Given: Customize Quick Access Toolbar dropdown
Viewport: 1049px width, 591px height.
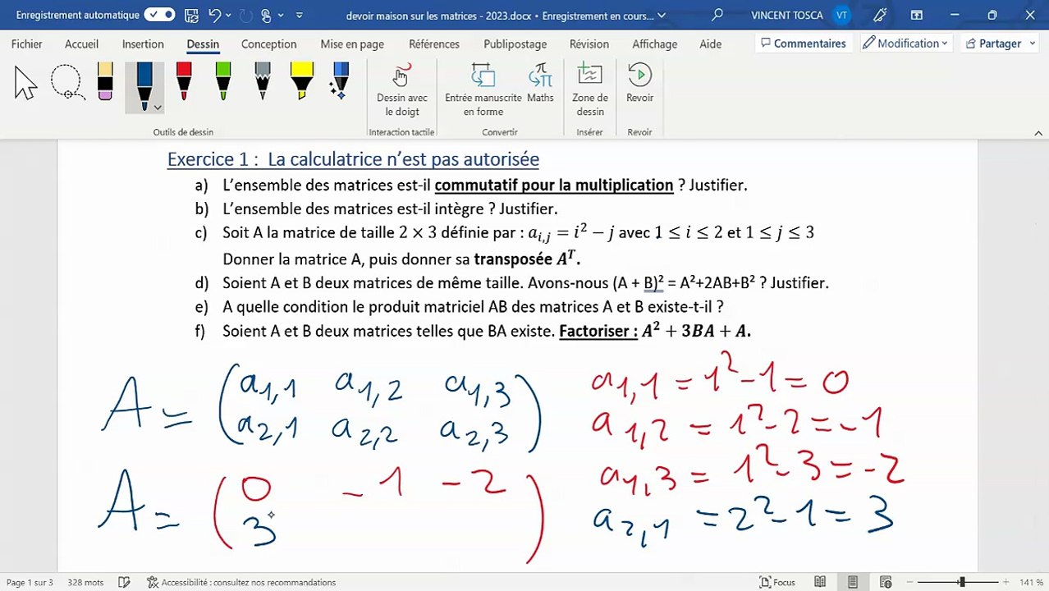Looking at the screenshot, I should click(299, 16).
